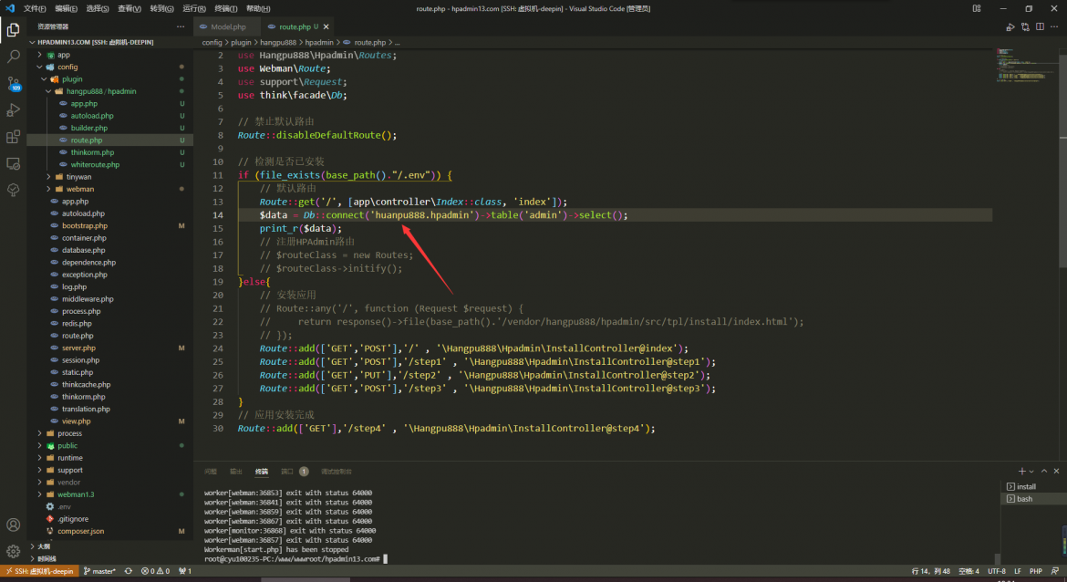Toggle maximized terminal panel size
This screenshot has height=582, width=1067.
tap(1044, 471)
